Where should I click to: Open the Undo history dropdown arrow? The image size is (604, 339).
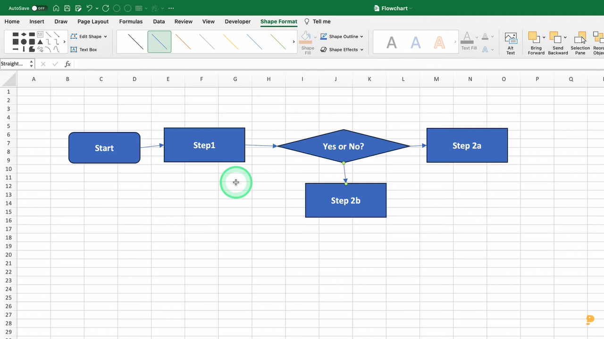(97, 8)
